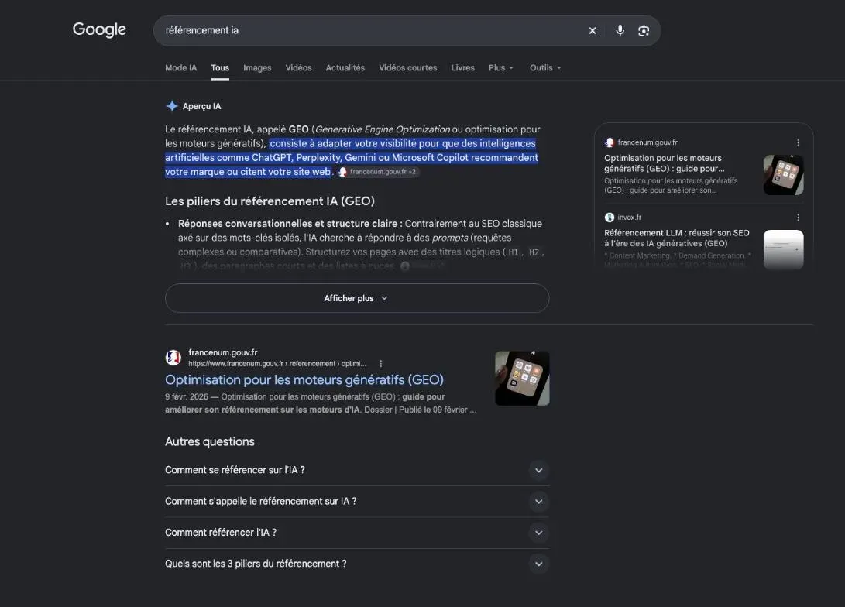845x607 pixels.
Task: Open the more menu of the francenum.gouv.fr source card
Action: (x=798, y=142)
